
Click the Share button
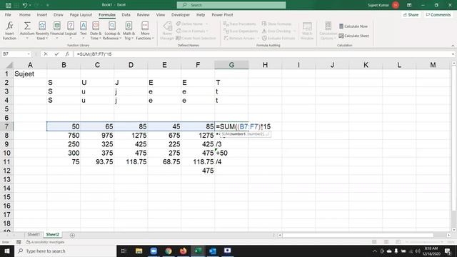[411, 14]
